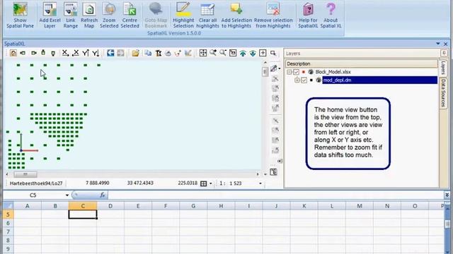
Task: Click the bottom icon of the side toolbar
Action: pos(273,172)
